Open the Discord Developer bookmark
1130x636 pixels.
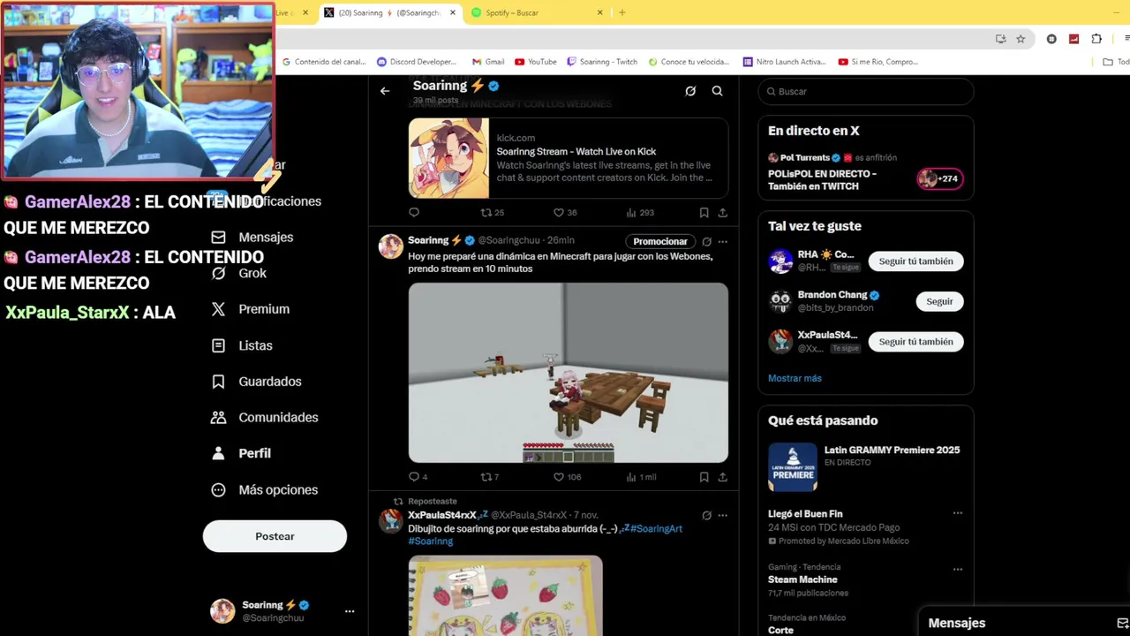tap(417, 62)
